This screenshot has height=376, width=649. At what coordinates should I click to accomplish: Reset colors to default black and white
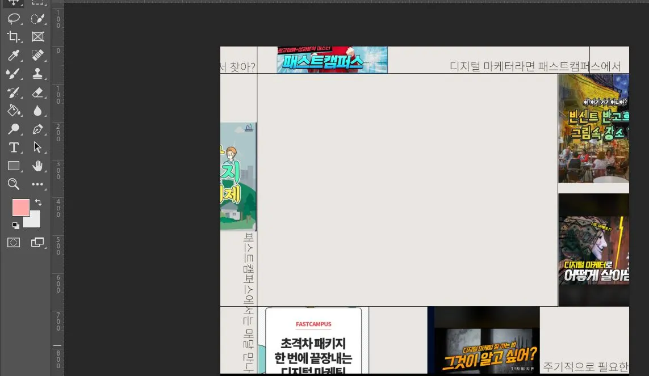(x=15, y=225)
